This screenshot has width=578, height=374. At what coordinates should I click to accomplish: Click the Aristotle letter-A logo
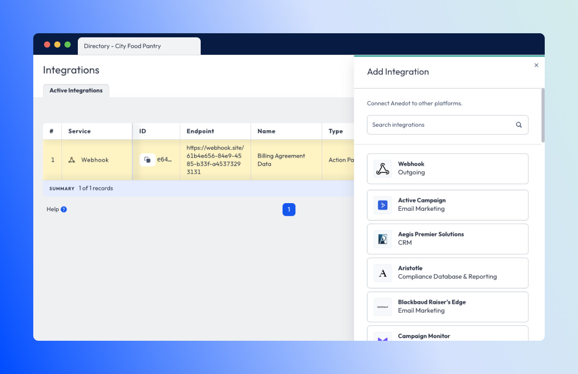(382, 273)
